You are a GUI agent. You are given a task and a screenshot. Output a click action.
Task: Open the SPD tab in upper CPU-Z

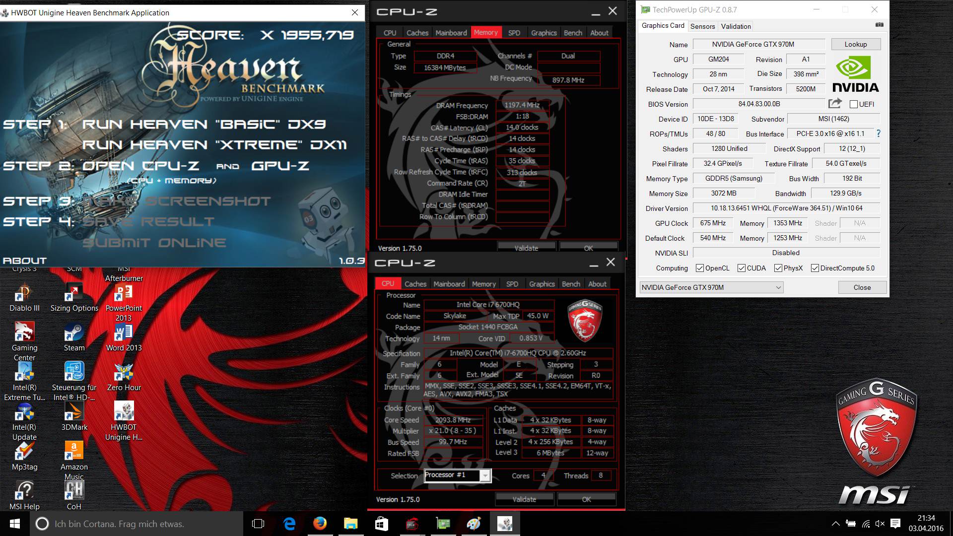514,33
